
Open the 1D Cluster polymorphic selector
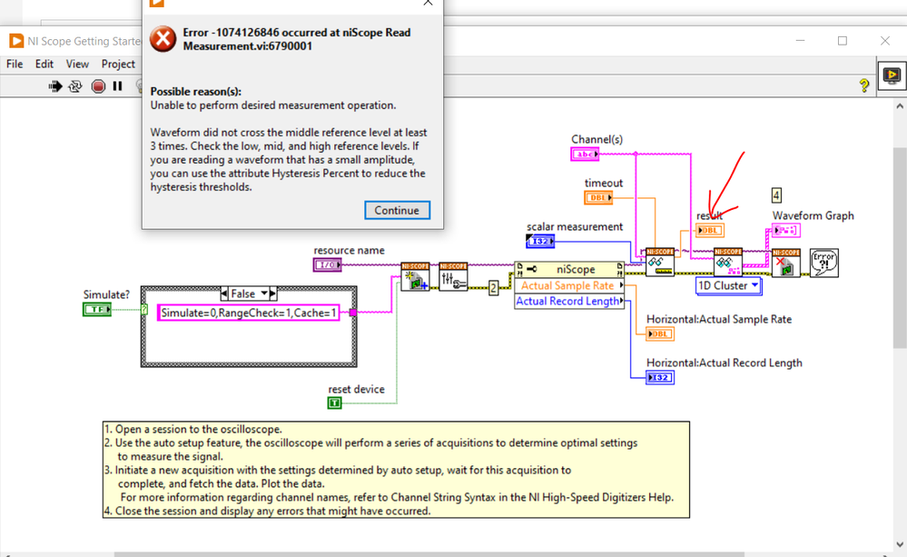[x=728, y=286]
